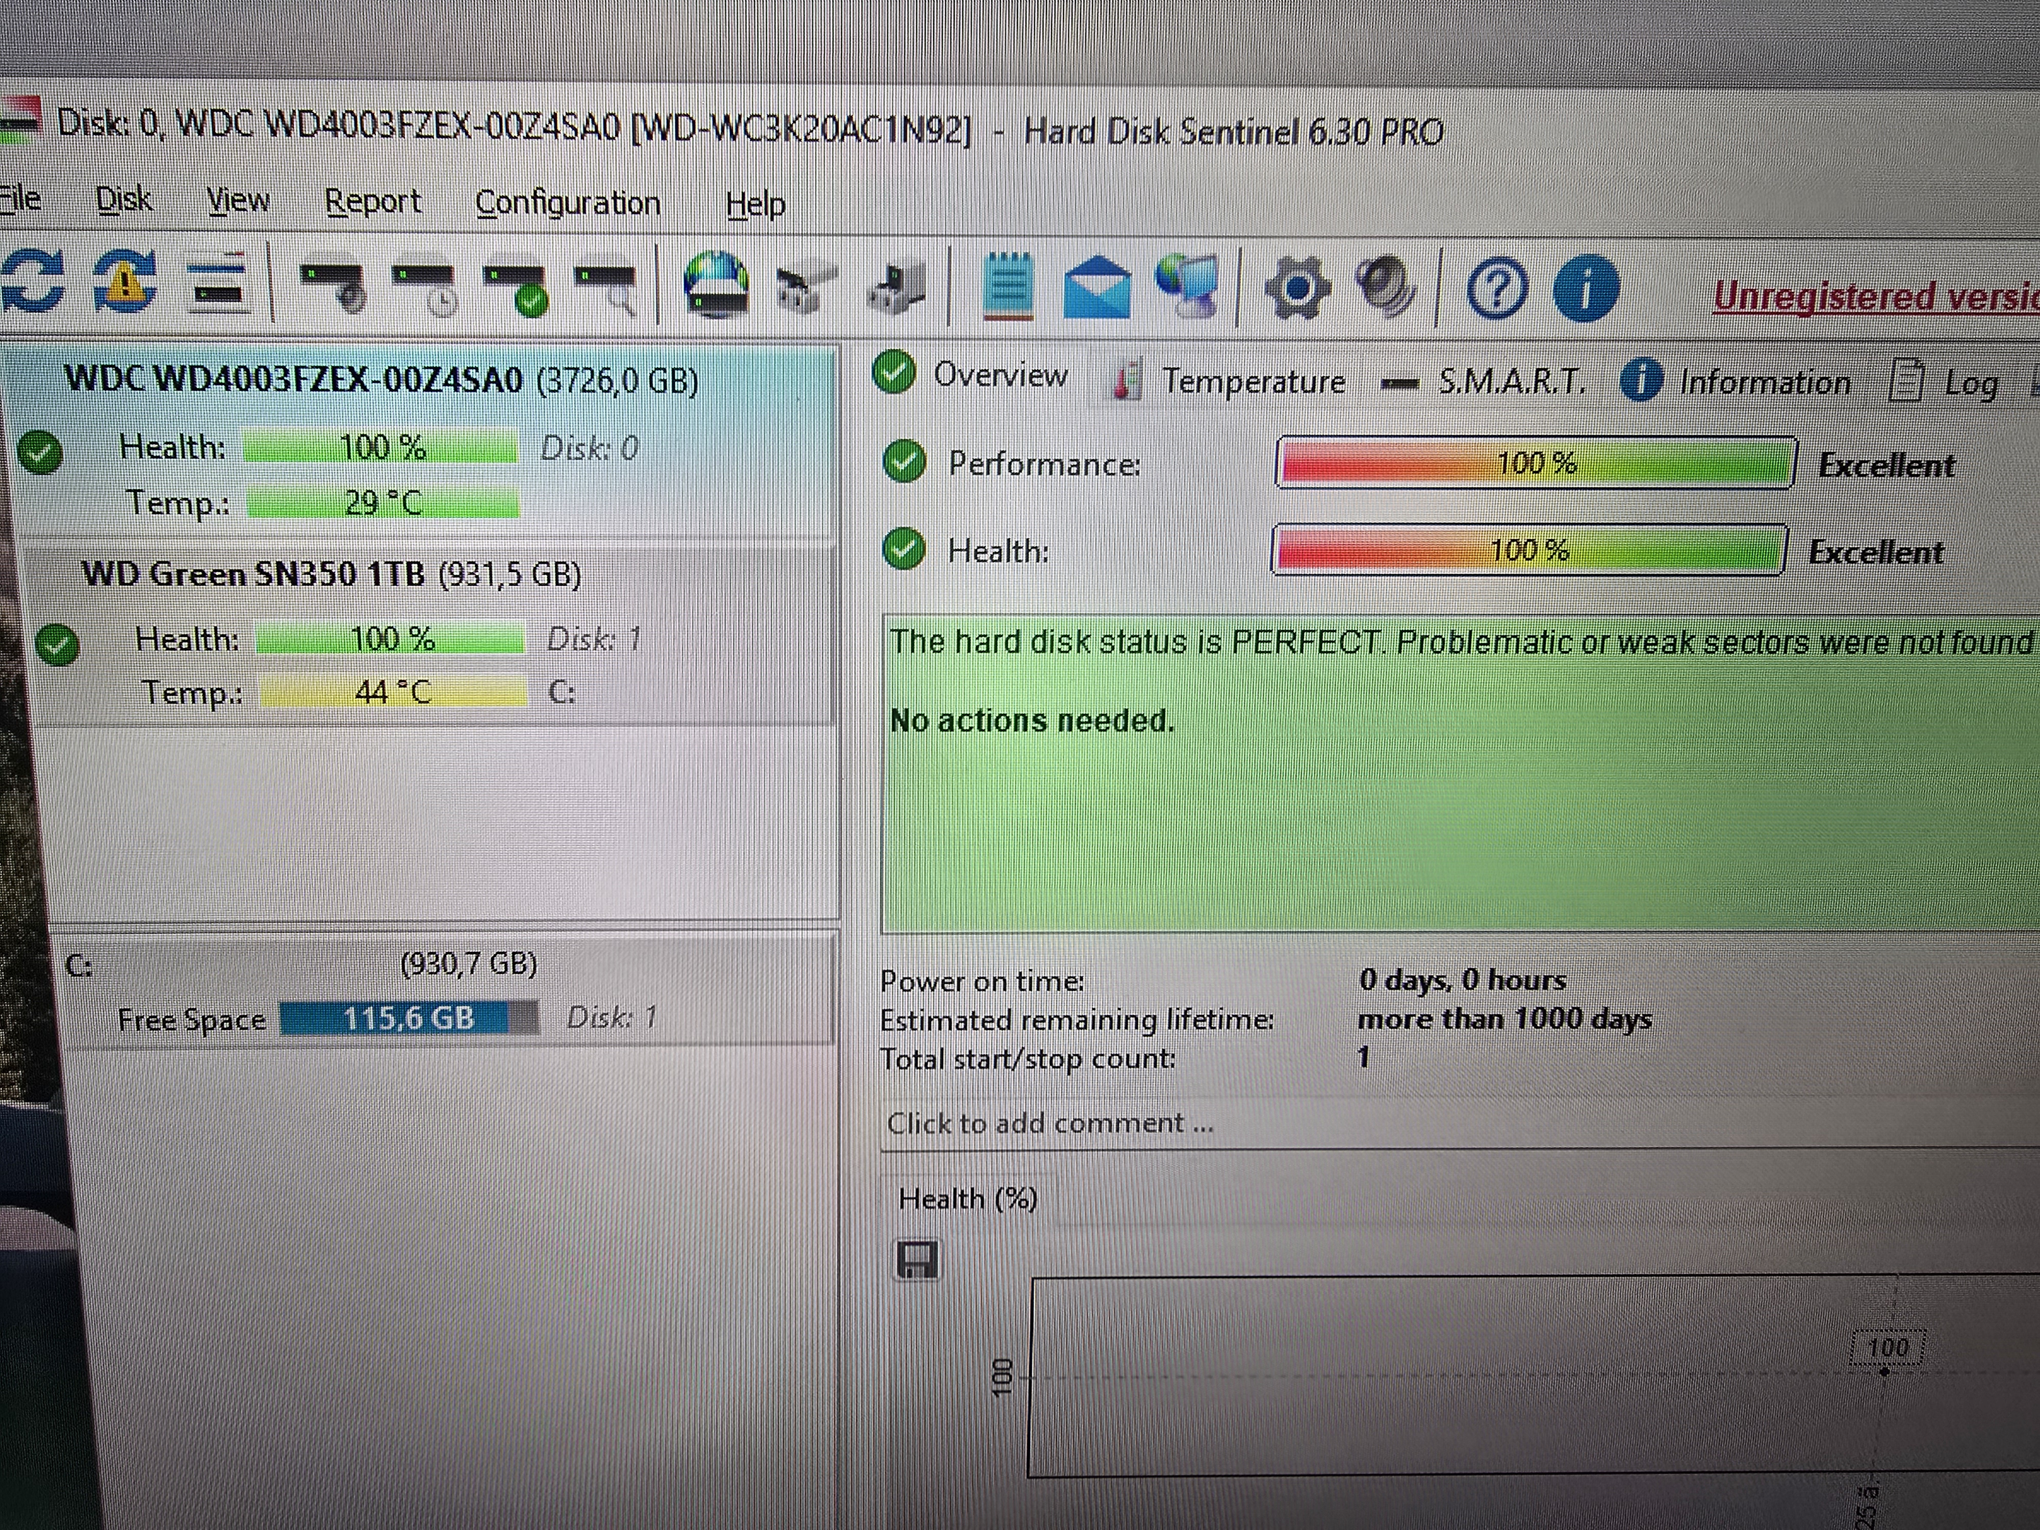Click the blue info about icon
The width and height of the screenshot is (2040, 1530).
[x=1585, y=290]
